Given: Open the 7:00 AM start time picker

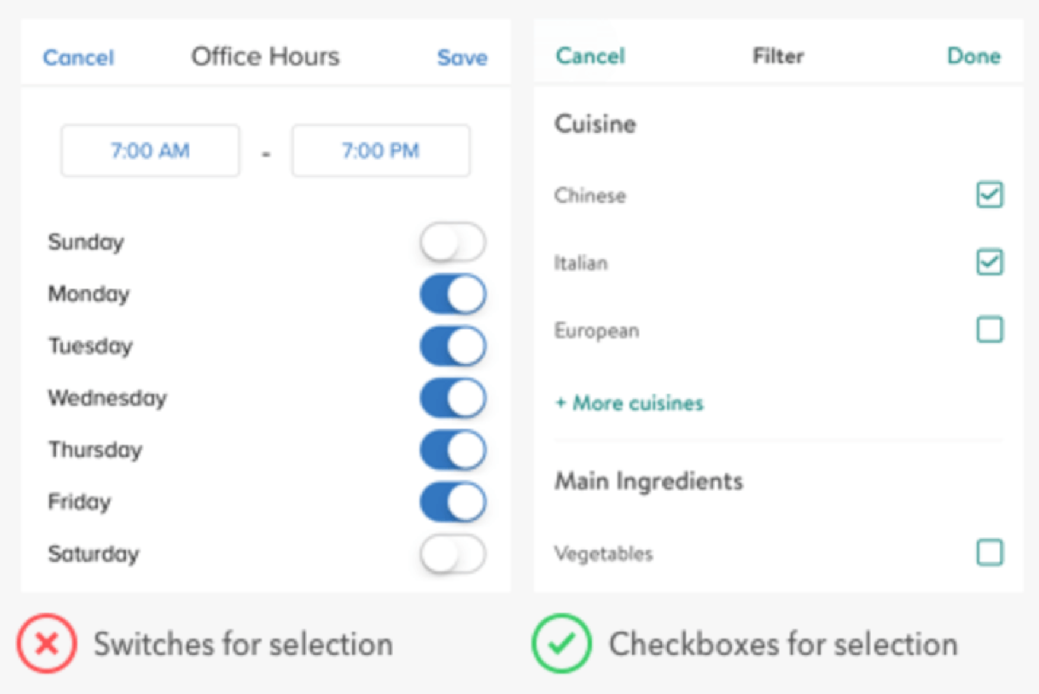Looking at the screenshot, I should pos(151,151).
